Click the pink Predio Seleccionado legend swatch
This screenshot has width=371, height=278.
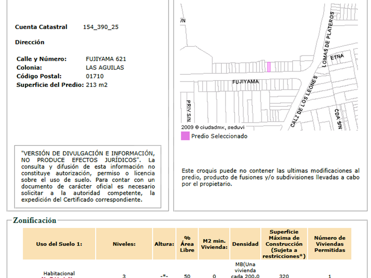(x=185, y=136)
